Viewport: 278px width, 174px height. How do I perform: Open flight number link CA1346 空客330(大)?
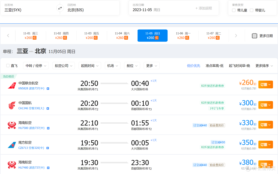[31, 108]
